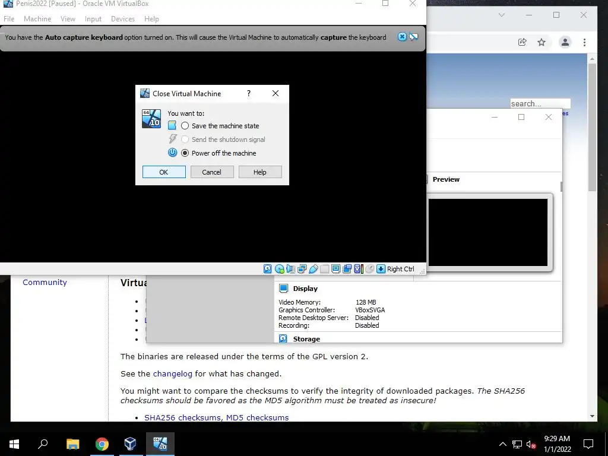Open the notification center icon
The image size is (608, 456).
tap(588, 444)
